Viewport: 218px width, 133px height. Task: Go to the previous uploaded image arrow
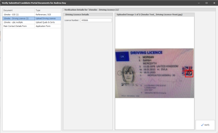(120, 73)
